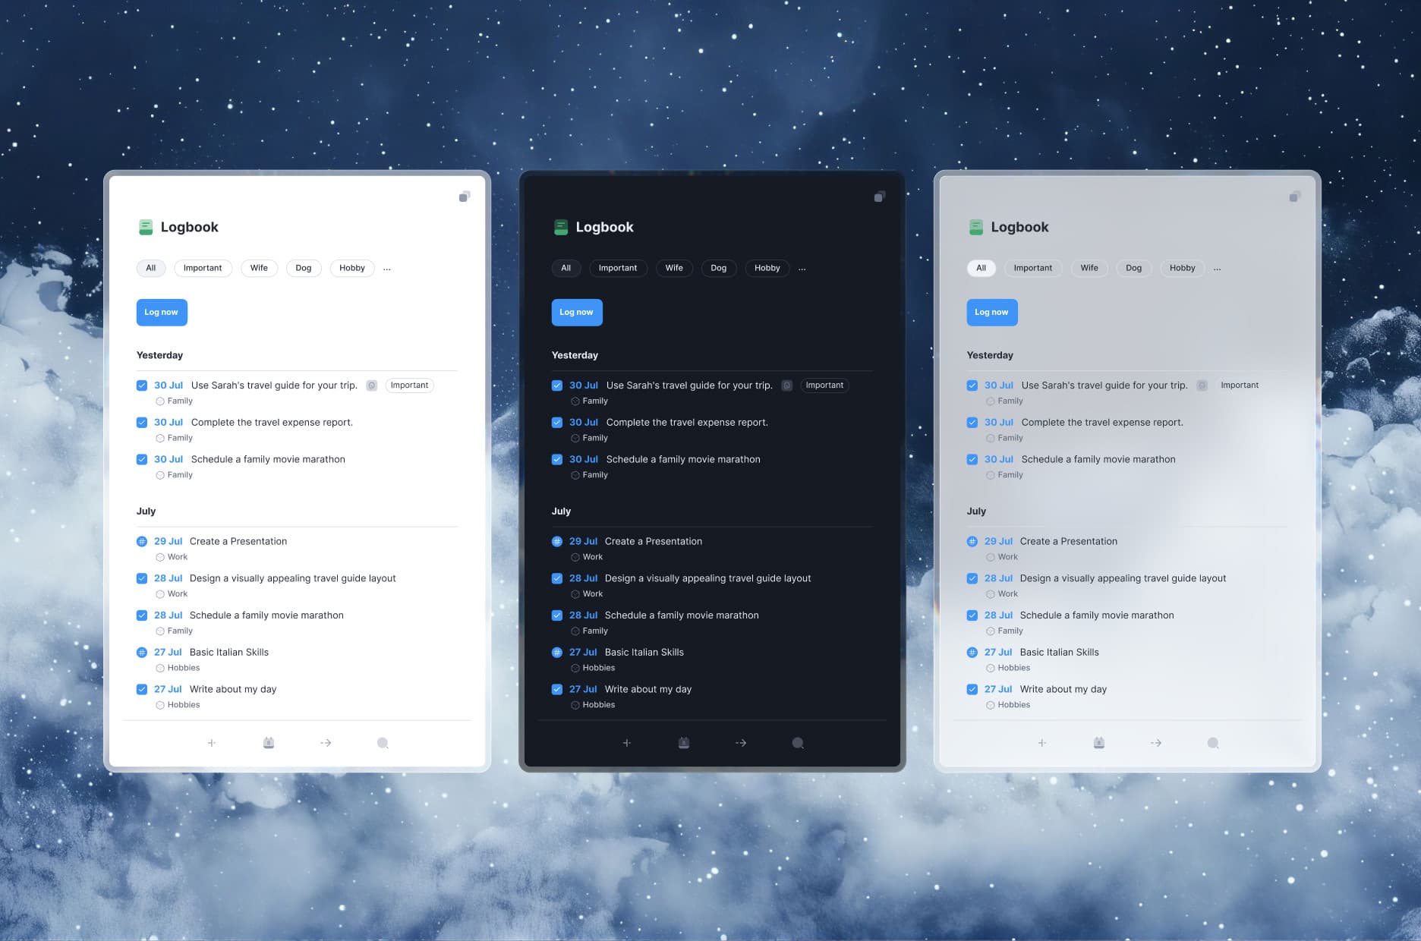Viewport: 1421px width, 941px height.
Task: Select All filter in translucent window
Action: 981,268
